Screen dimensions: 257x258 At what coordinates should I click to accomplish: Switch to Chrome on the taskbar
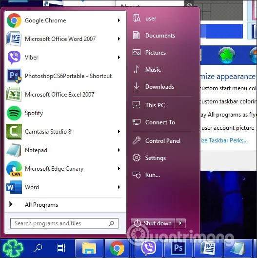117,248
